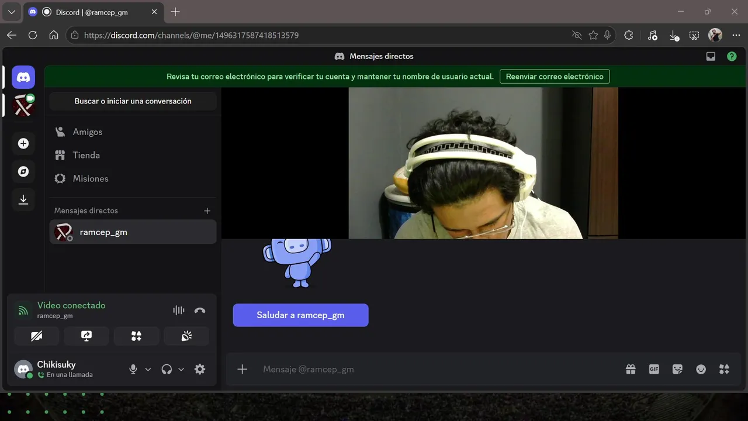Open browser extensions puzzle icon

point(629,35)
